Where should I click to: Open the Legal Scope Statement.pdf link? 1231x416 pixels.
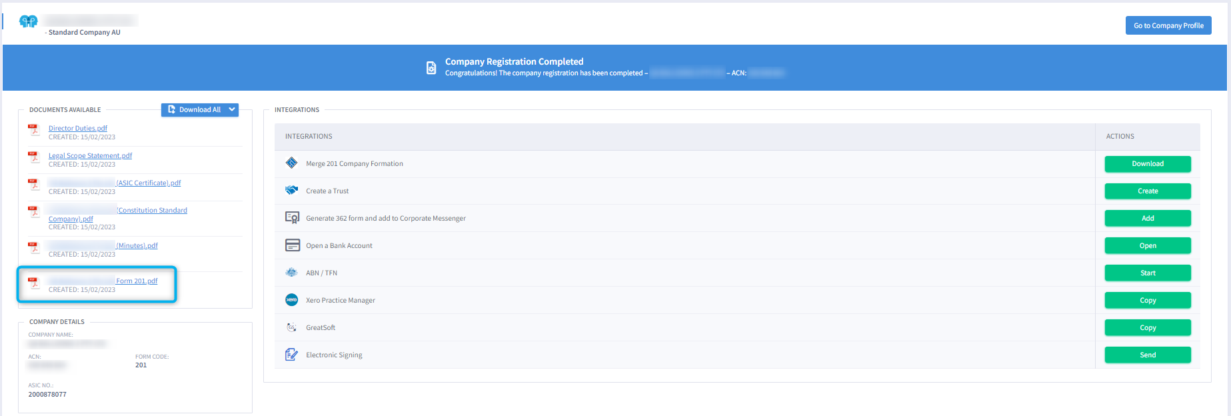point(90,155)
